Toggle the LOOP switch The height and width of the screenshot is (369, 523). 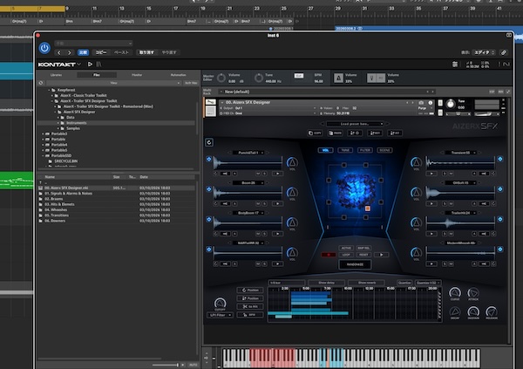pyautogui.click(x=346, y=255)
